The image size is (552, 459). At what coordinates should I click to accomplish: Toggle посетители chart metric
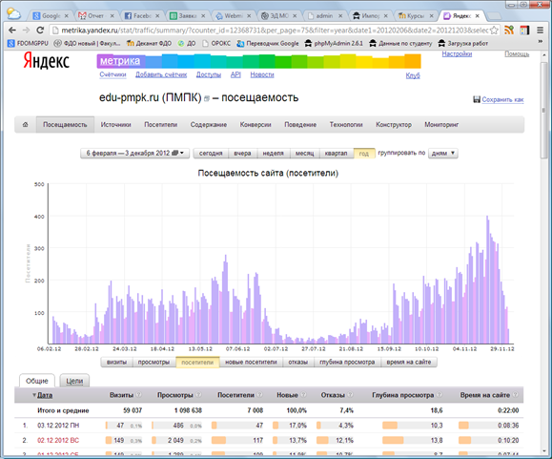(197, 362)
